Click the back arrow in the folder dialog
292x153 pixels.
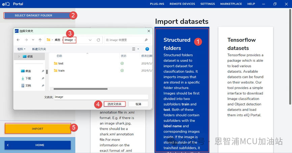pyautogui.click(x=18, y=40)
